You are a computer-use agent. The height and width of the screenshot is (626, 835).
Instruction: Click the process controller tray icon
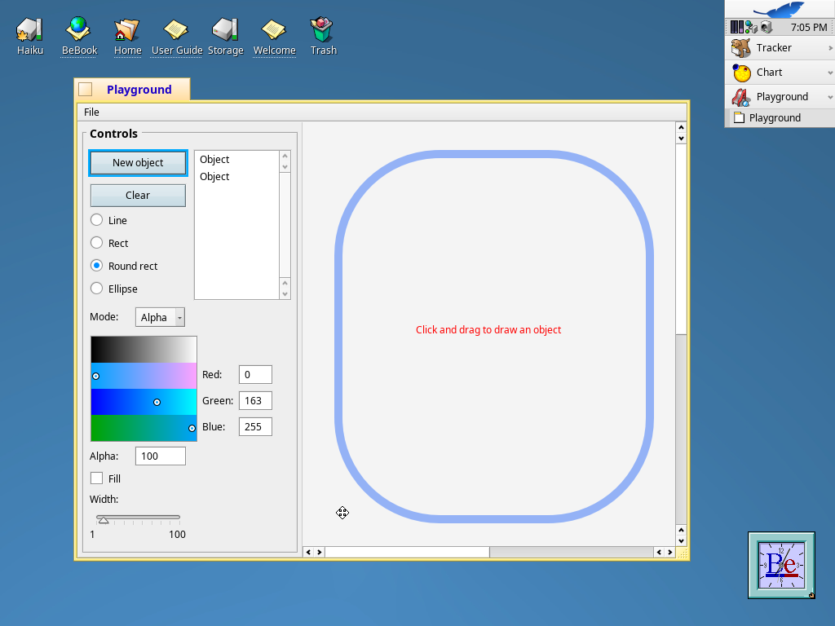737,27
